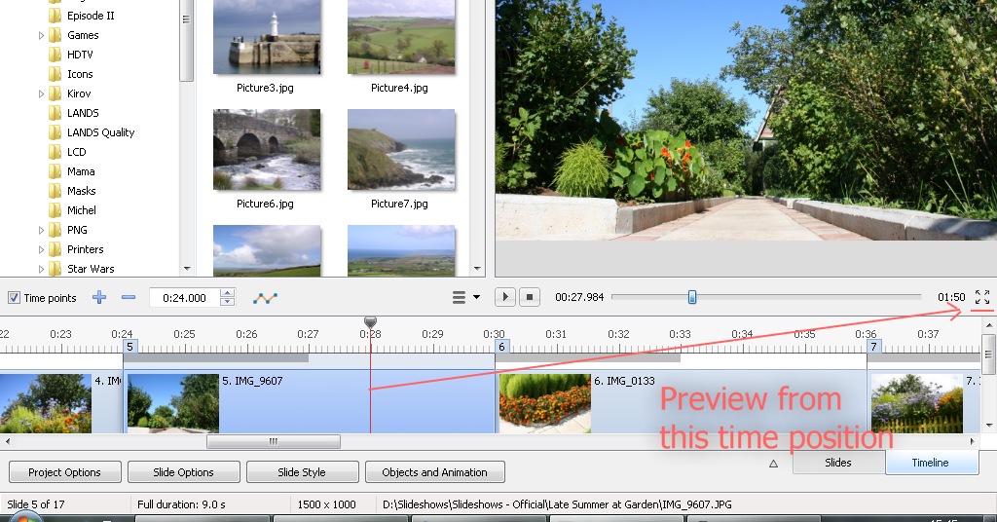Click the preview playback position slider handle
The height and width of the screenshot is (522, 997).
(692, 297)
